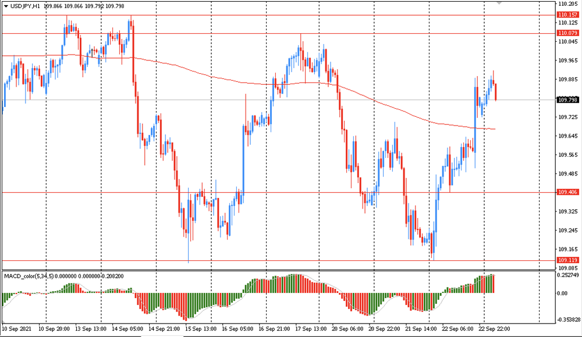The image size is (582, 337).
Task: Click the 109.565 price scale value
Action: pos(568,155)
